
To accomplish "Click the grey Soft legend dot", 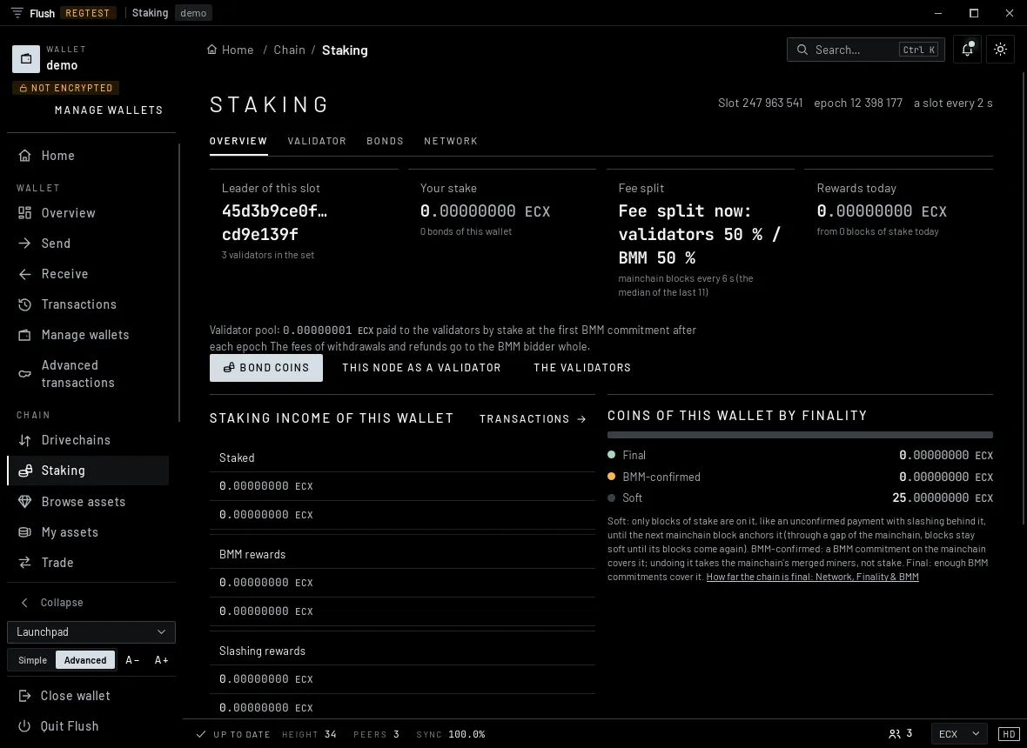I will click(x=611, y=498).
